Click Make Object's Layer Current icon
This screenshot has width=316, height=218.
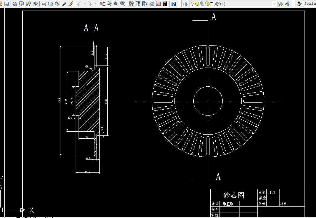coord(280,4)
